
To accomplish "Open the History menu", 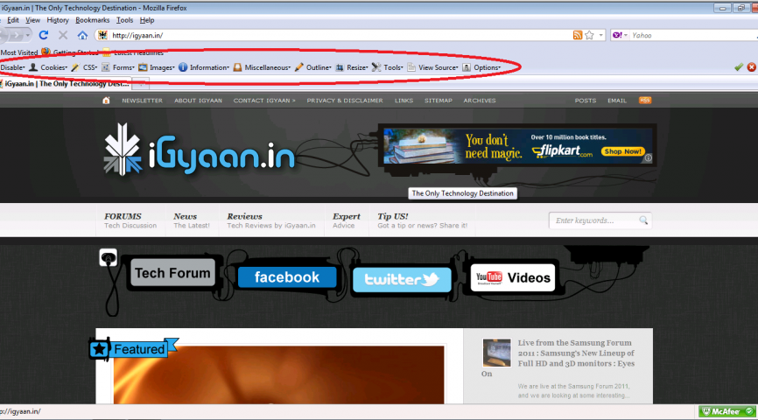I will (x=58, y=19).
